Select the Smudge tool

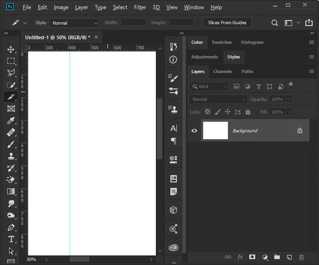coord(11,204)
